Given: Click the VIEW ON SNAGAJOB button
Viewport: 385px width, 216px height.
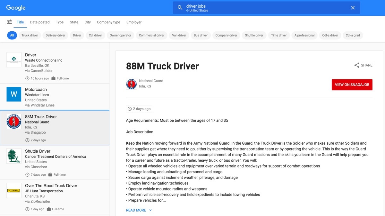Looking at the screenshot, I should point(352,85).
